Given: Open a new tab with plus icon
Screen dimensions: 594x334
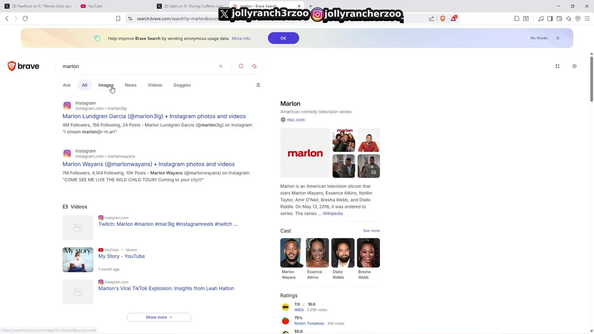Looking at the screenshot, I should click(310, 6).
